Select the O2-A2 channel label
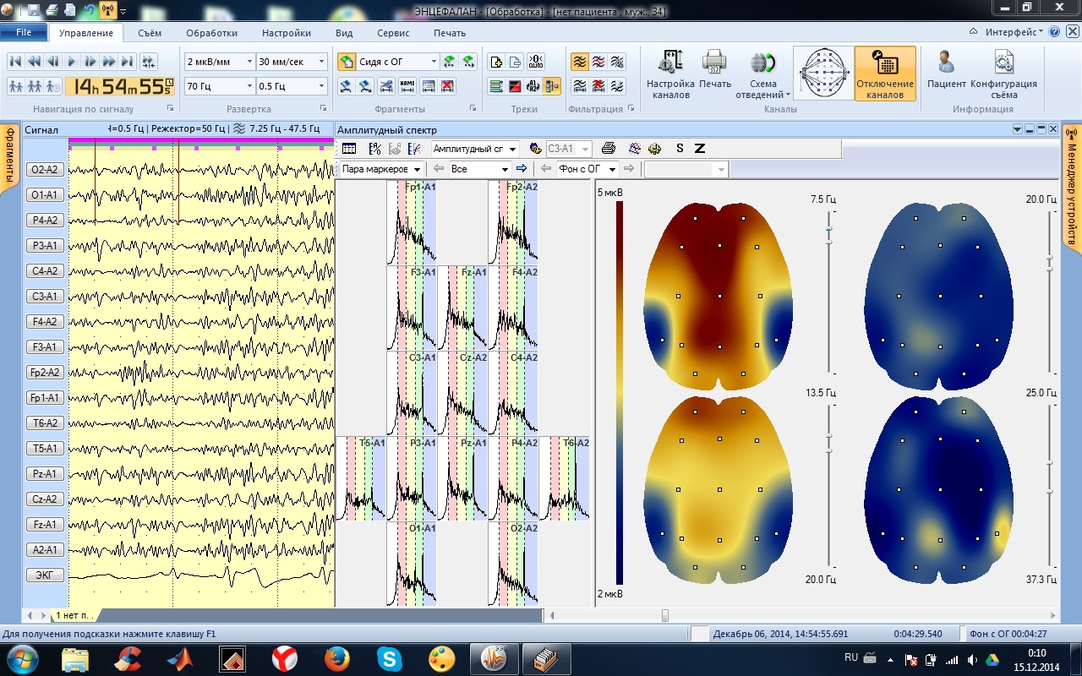Image resolution: width=1082 pixels, height=676 pixels. click(x=45, y=169)
